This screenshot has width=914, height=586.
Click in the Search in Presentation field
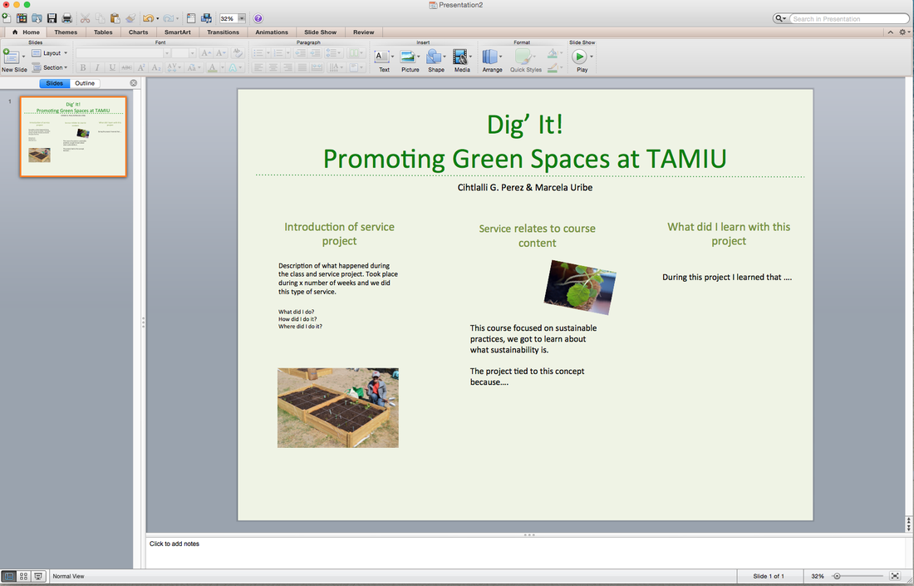[848, 18]
